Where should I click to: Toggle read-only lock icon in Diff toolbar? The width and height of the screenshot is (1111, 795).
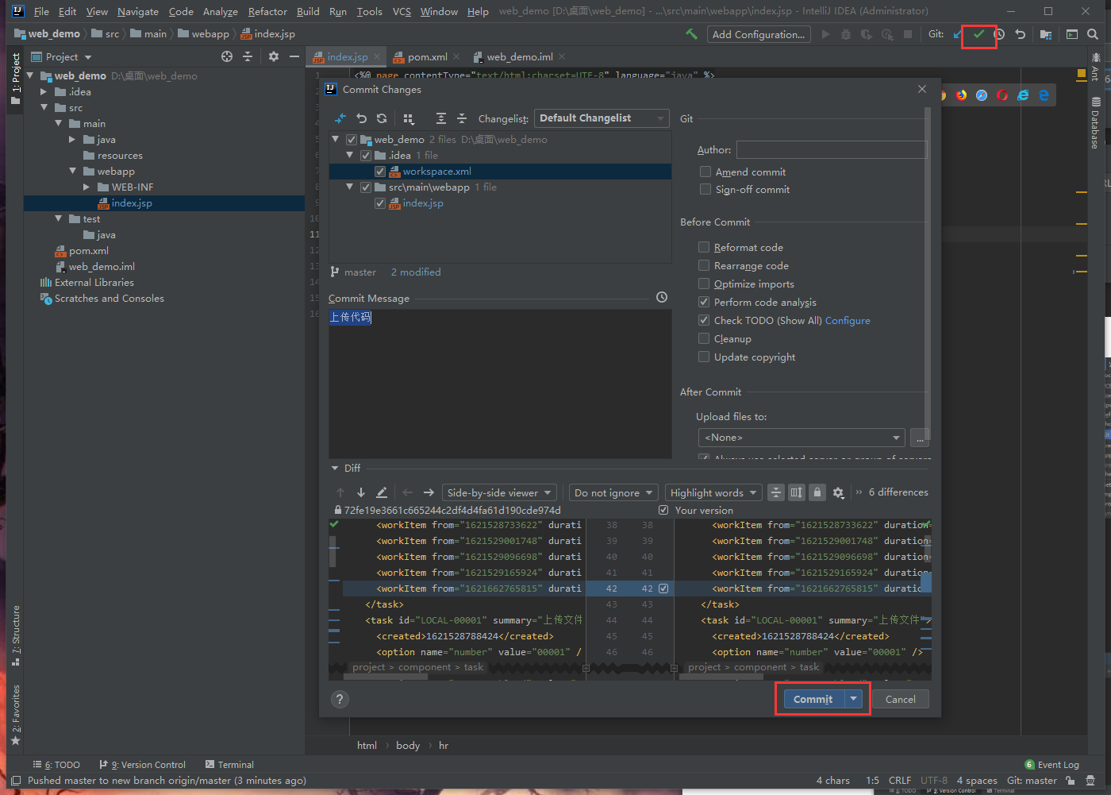(x=817, y=492)
